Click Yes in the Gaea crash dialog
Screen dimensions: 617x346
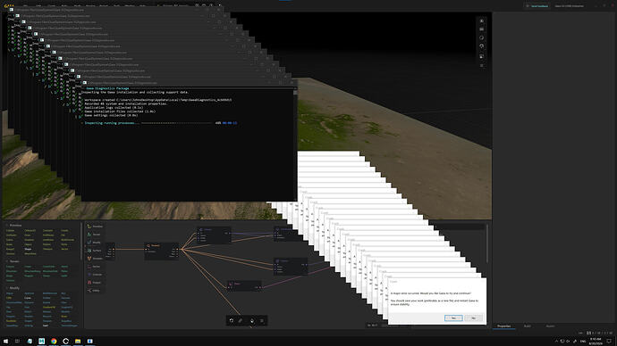click(453, 318)
